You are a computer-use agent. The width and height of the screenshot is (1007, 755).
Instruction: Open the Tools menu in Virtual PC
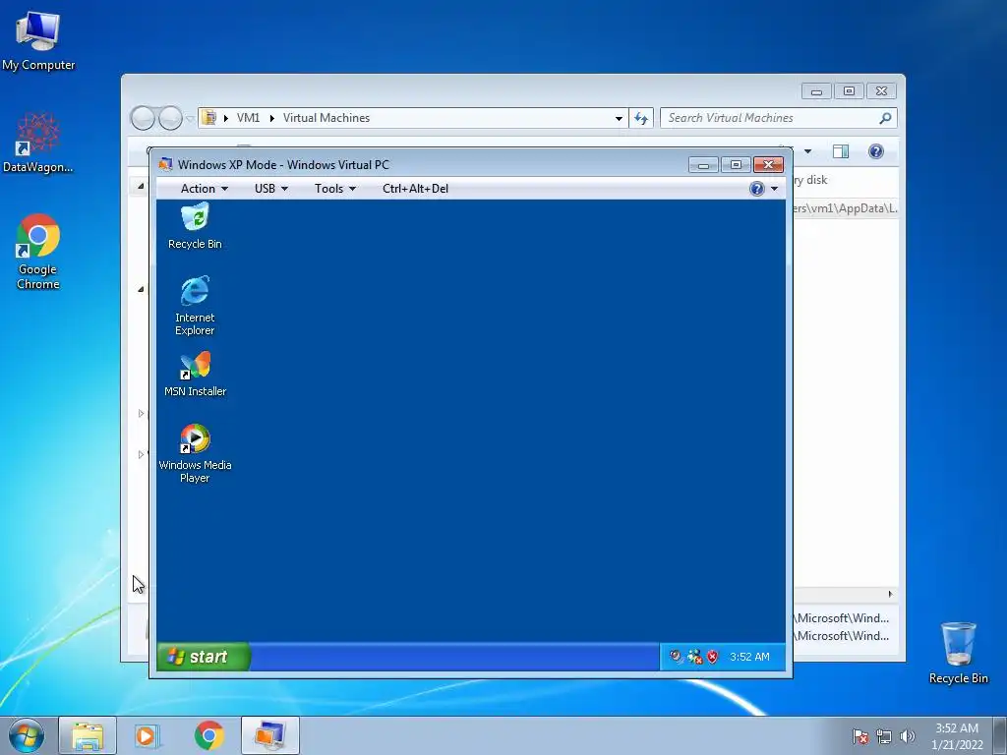(334, 188)
